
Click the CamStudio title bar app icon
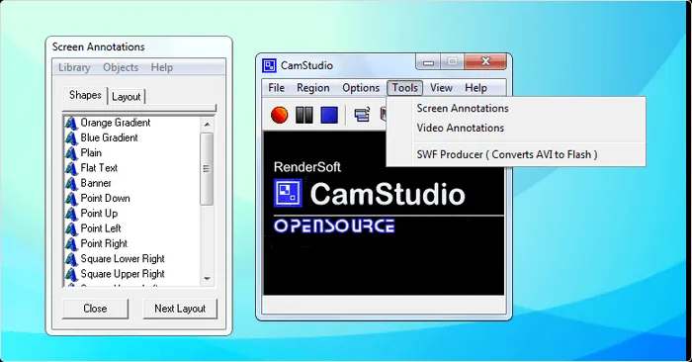point(269,66)
